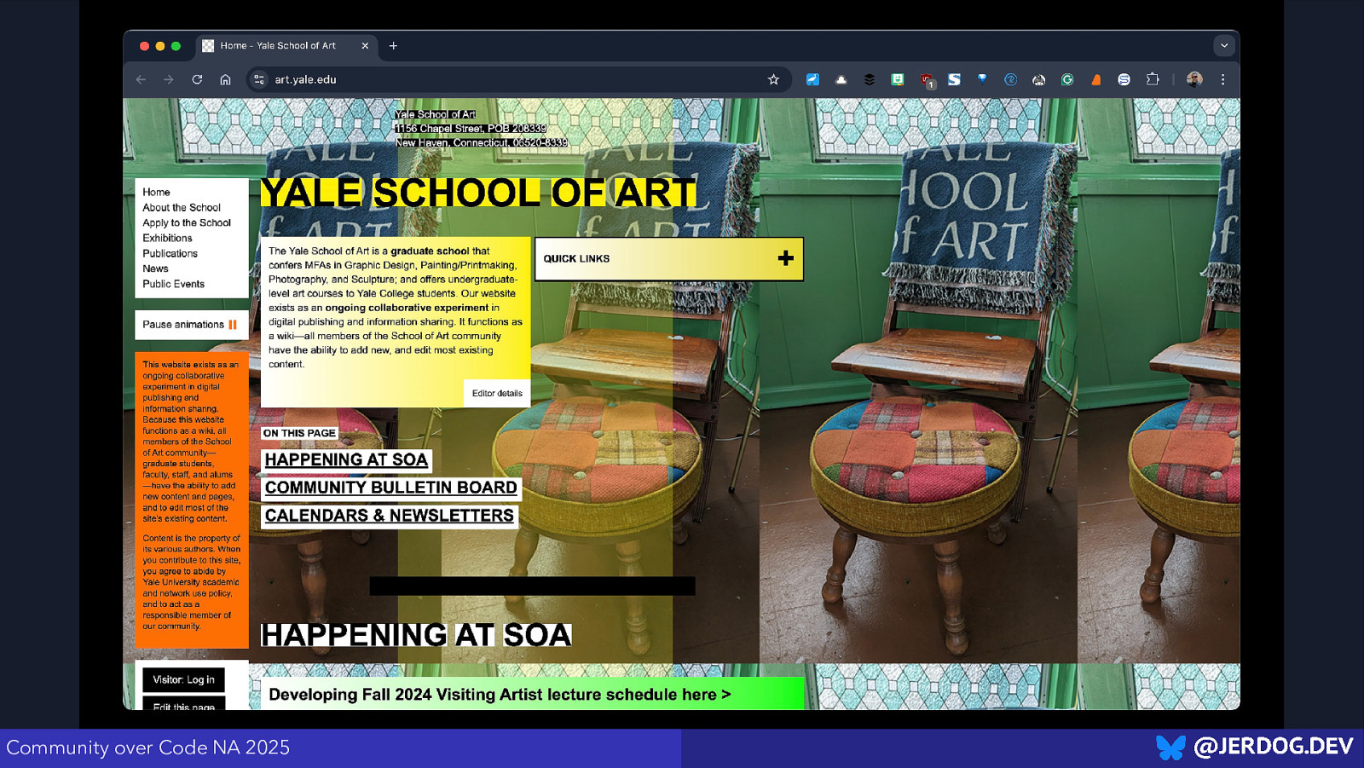Open the Extensions puzzle piece menu

coord(1153,79)
